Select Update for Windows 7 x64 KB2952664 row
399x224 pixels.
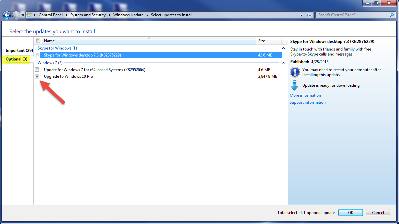[x=161, y=69]
